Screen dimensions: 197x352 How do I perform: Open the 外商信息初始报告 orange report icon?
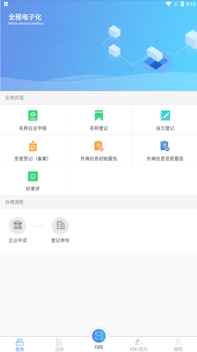99,146
